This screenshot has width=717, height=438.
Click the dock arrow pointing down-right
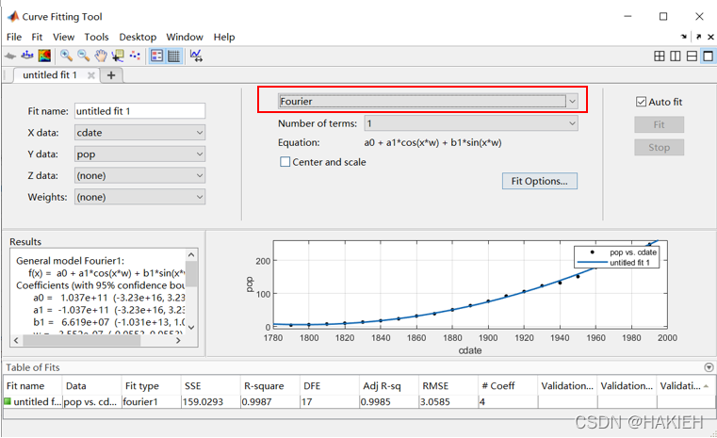[684, 37]
